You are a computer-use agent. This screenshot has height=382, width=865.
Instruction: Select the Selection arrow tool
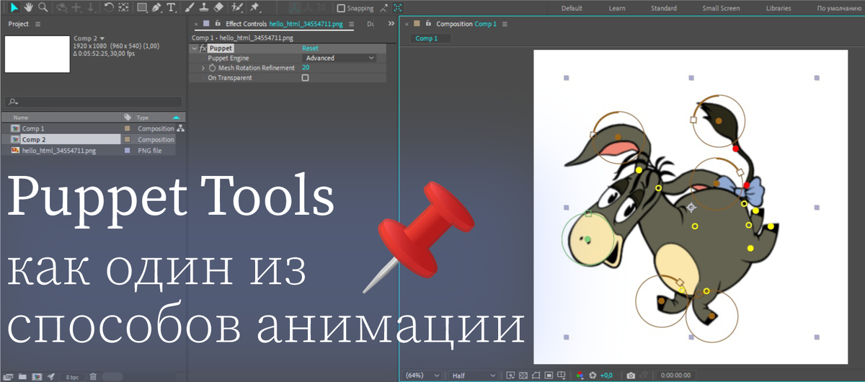click(x=14, y=8)
